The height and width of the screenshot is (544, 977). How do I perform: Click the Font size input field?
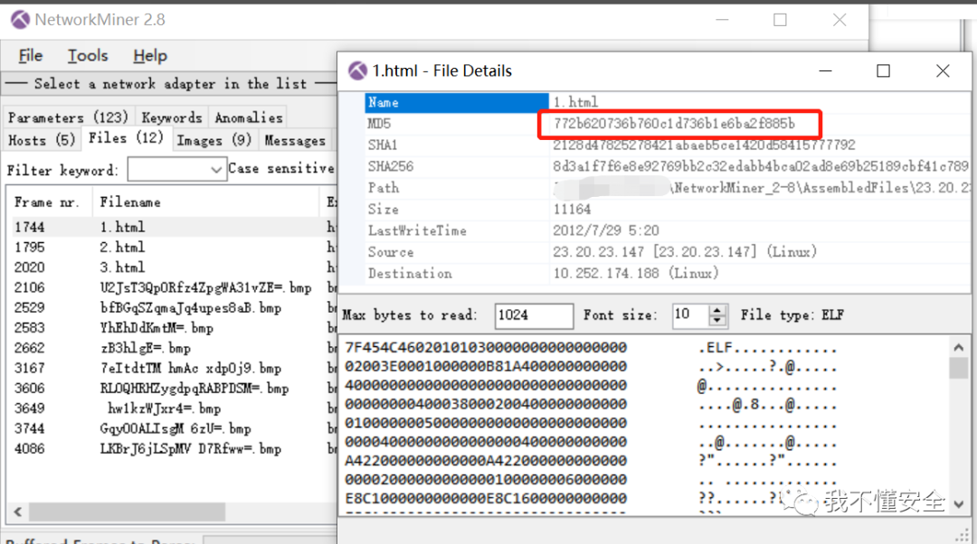[690, 315]
